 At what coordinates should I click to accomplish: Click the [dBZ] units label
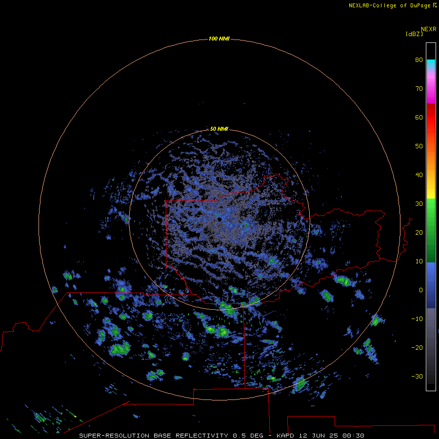(x=414, y=34)
